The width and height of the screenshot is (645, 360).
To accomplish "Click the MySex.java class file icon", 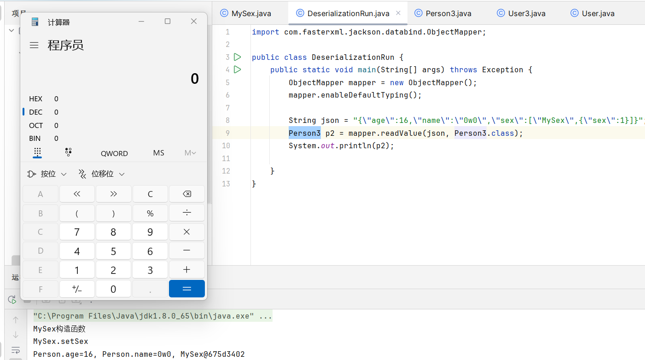I will point(224,13).
